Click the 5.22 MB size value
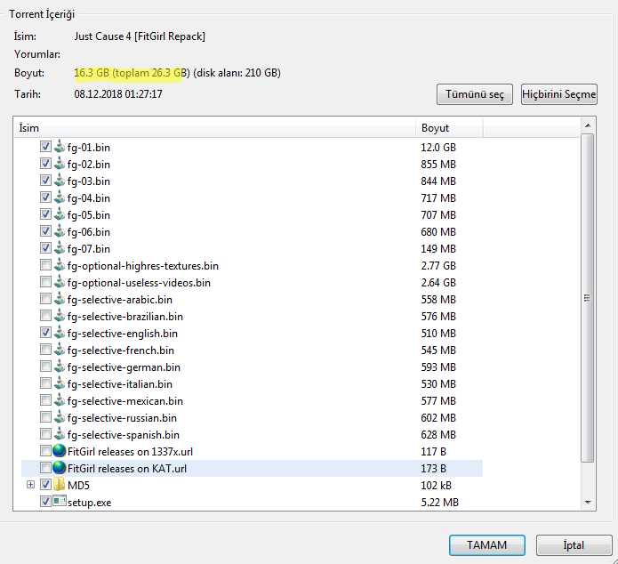618x564 pixels. pyautogui.click(x=440, y=503)
